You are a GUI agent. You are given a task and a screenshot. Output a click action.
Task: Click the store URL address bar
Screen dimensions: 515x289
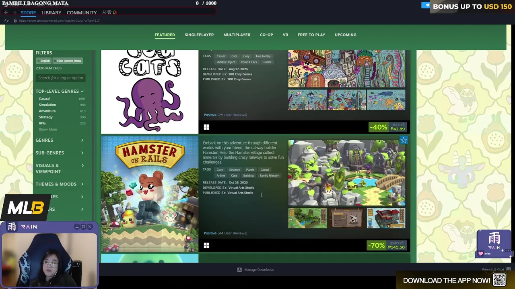tap(59, 20)
